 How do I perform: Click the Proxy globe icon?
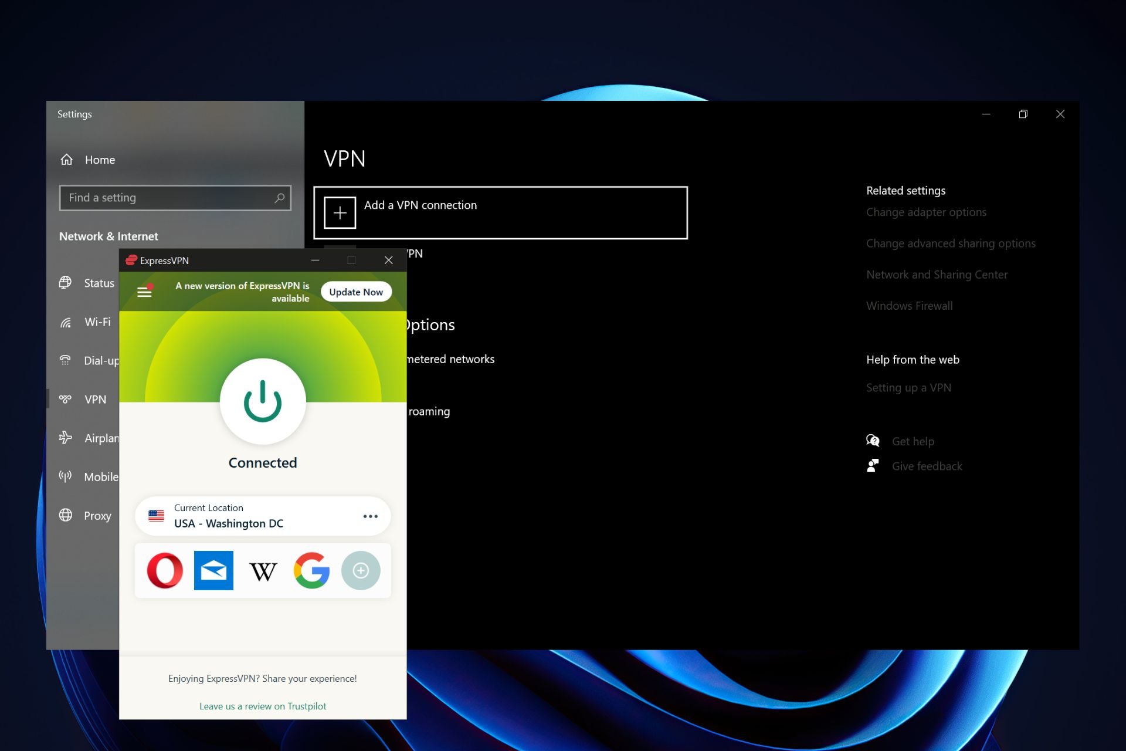pyautogui.click(x=66, y=515)
